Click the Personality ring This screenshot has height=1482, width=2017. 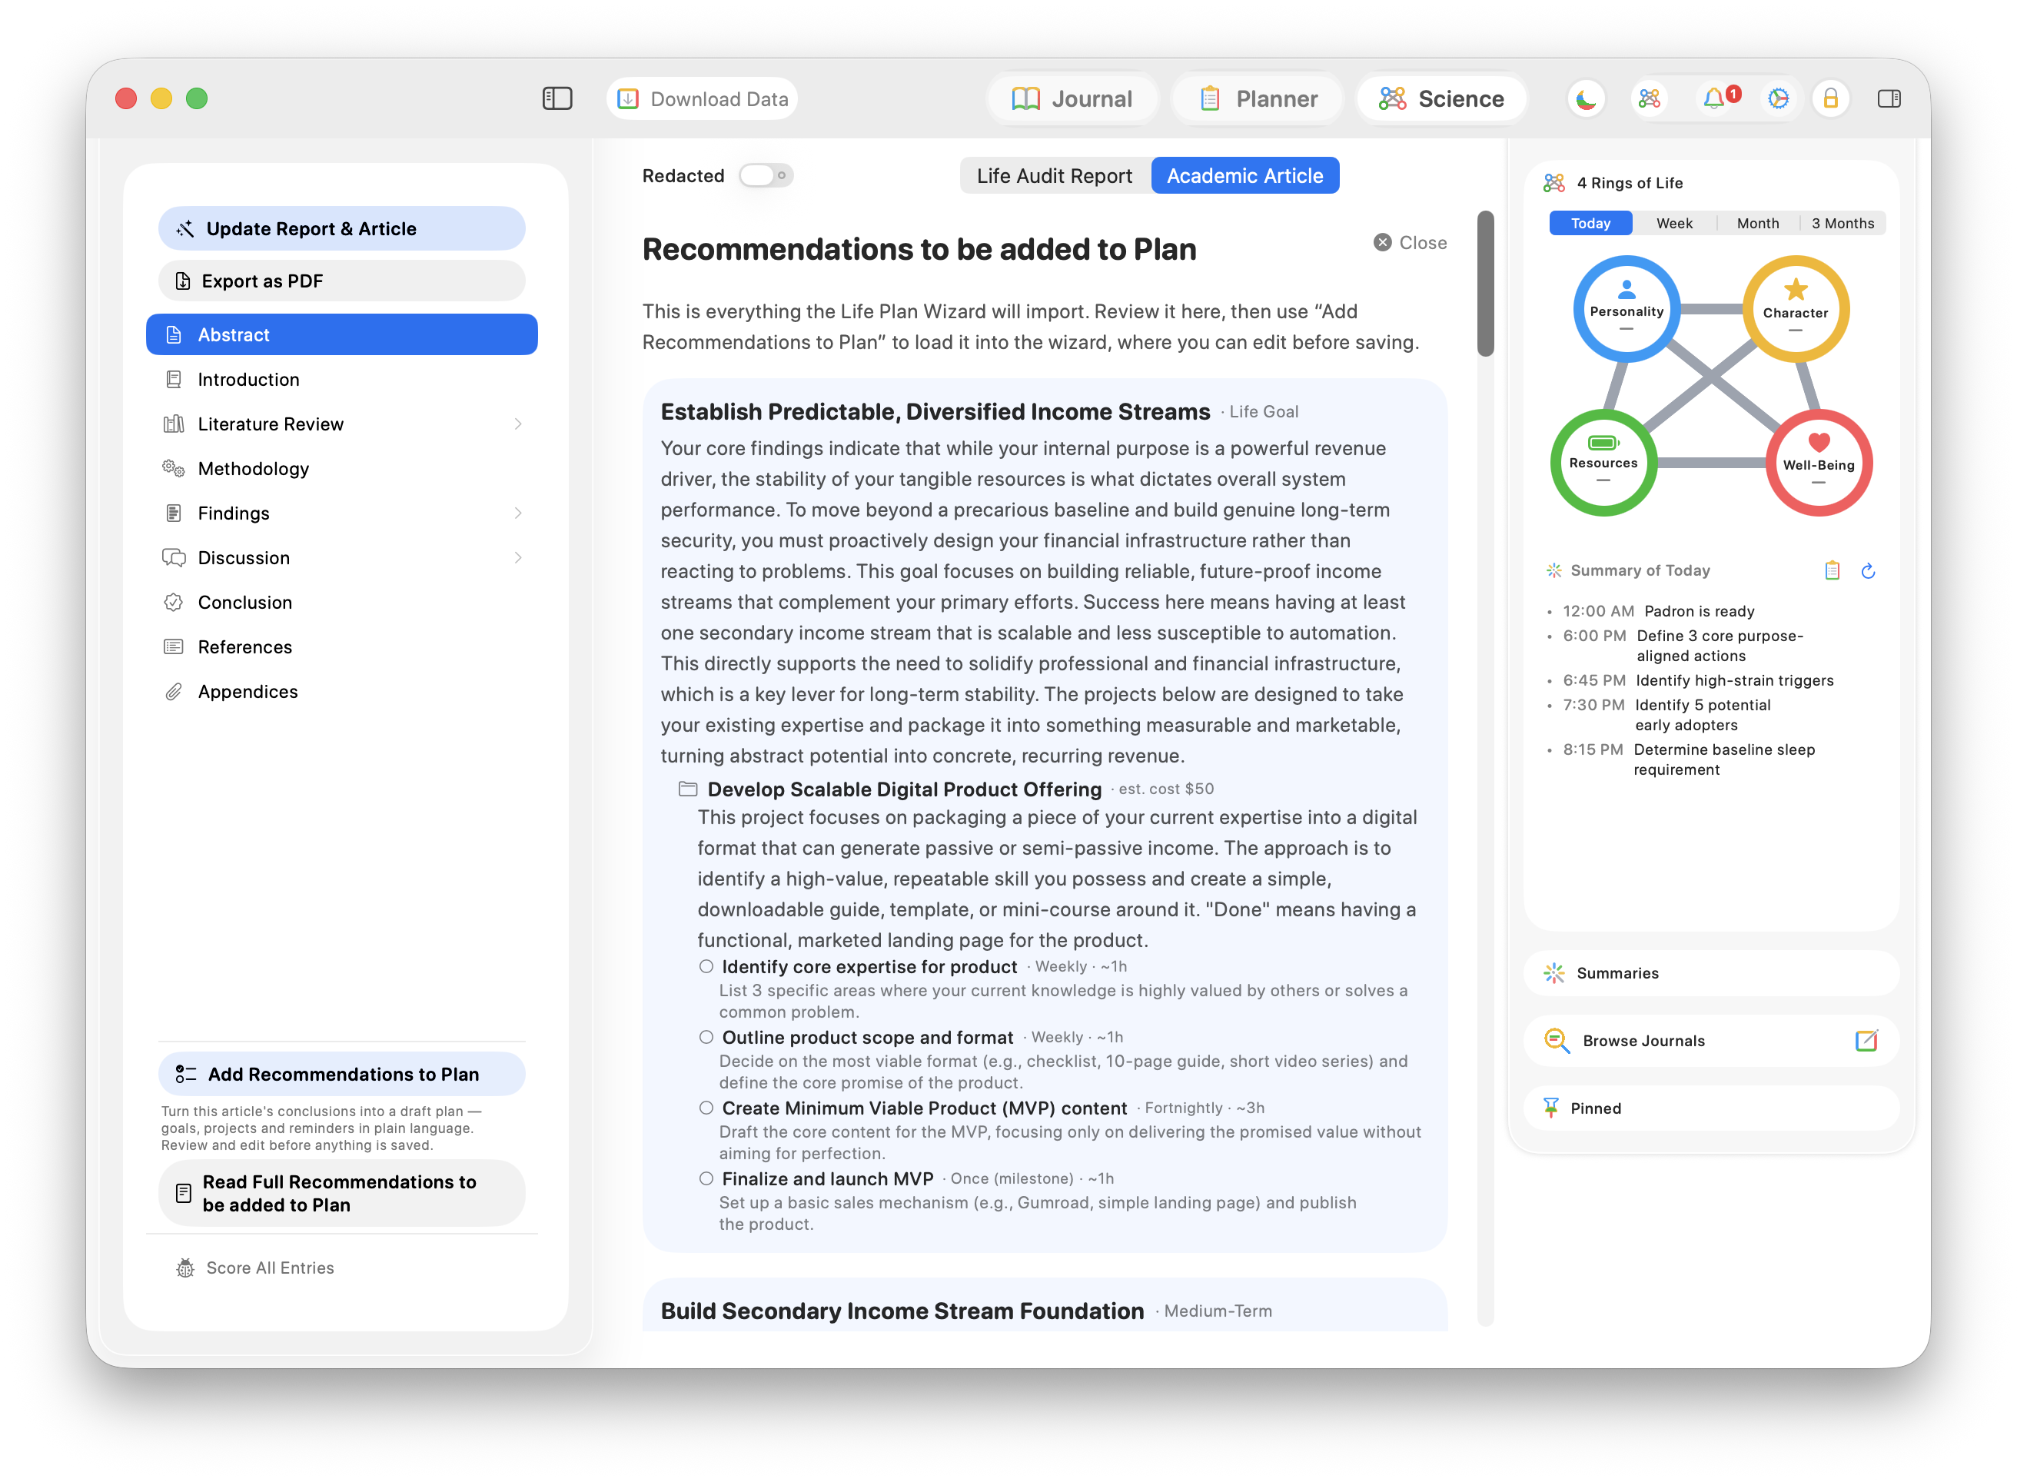tap(1626, 310)
